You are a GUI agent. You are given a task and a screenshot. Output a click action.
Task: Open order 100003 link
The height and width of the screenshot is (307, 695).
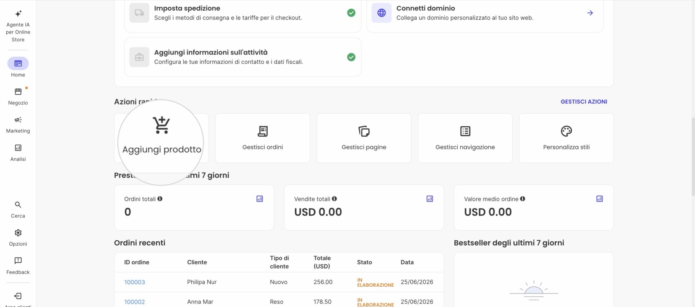click(135, 282)
